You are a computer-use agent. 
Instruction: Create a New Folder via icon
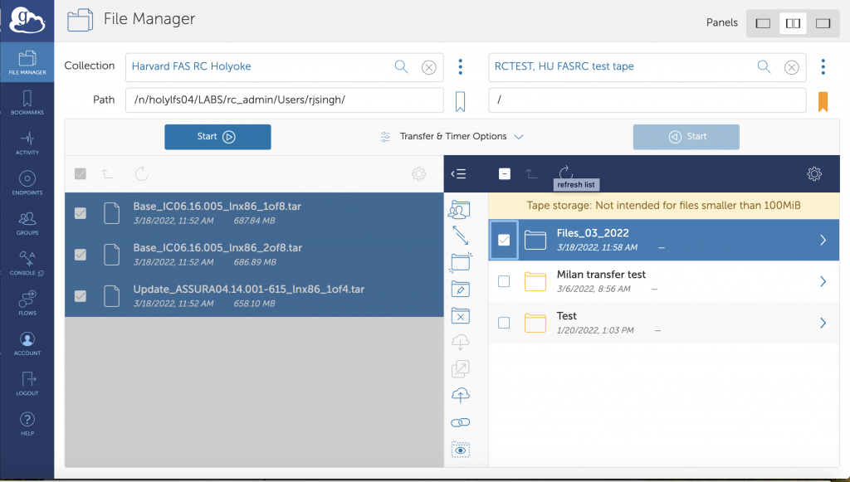point(460,262)
